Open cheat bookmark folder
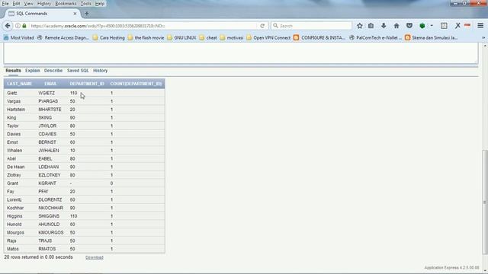The image size is (488, 274). (x=208, y=37)
